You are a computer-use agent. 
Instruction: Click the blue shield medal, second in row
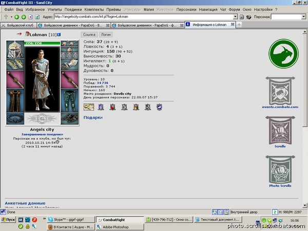coord(101,107)
